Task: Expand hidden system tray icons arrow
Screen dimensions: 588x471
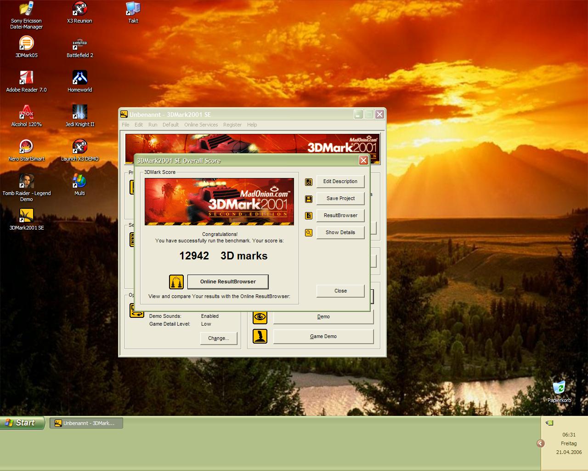Action: (x=541, y=443)
